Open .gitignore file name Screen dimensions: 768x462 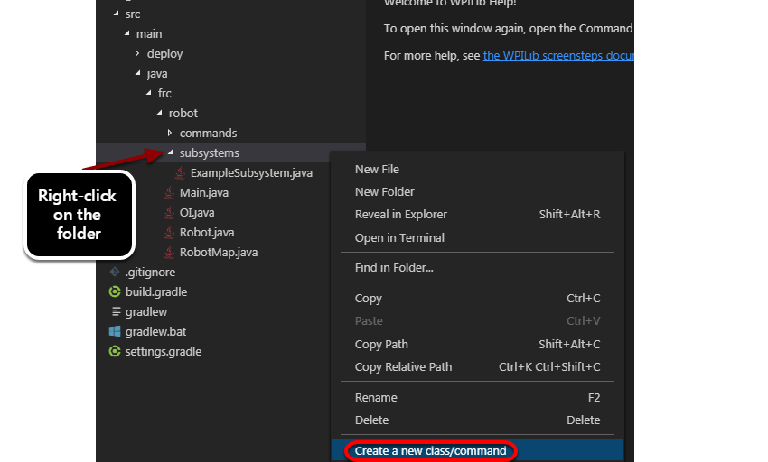pos(150,273)
